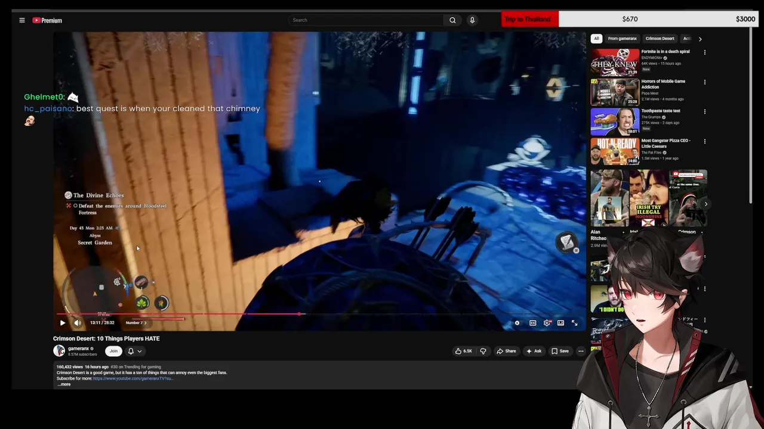
Task: Click the $3000 goal target
Action: (745, 19)
